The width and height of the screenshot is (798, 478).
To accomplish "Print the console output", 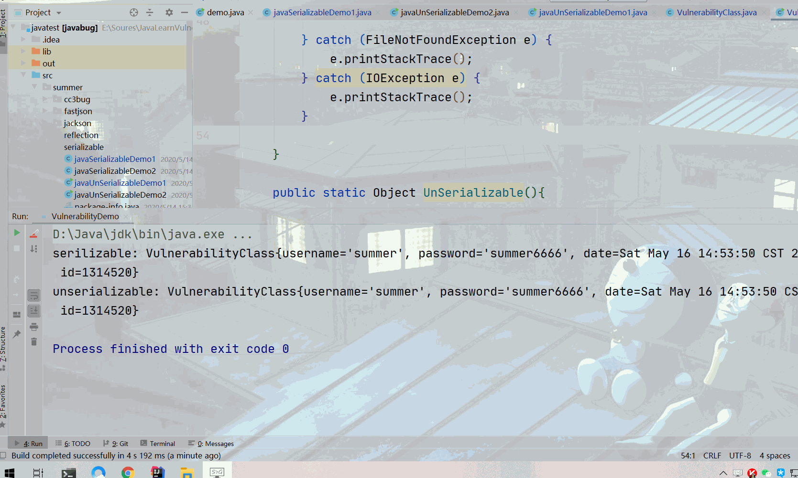I will (x=34, y=327).
